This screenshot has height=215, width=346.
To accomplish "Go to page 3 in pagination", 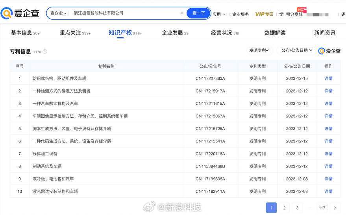I will coord(297,208).
